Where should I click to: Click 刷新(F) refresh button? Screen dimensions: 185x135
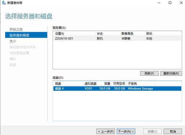[x=149, y=73]
